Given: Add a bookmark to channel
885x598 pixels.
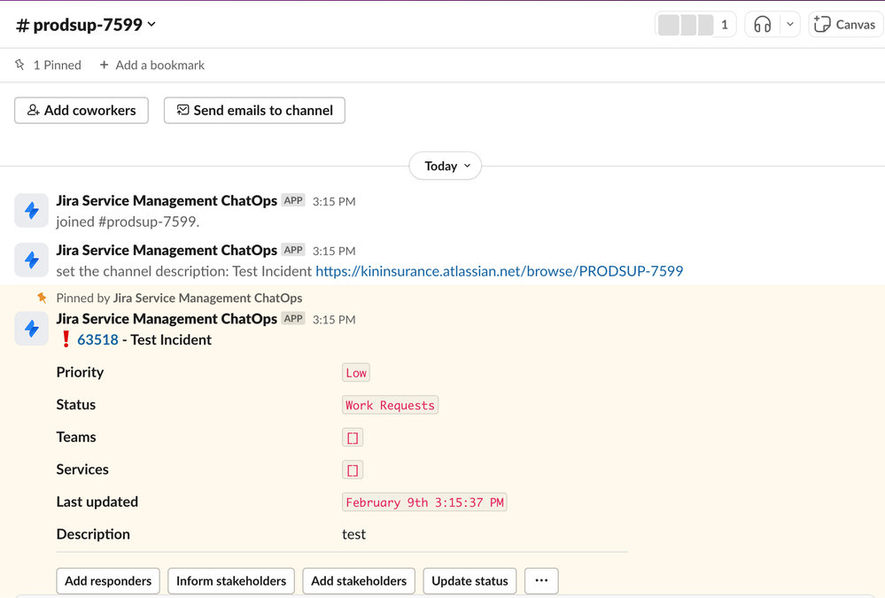Looking at the screenshot, I should [x=151, y=65].
